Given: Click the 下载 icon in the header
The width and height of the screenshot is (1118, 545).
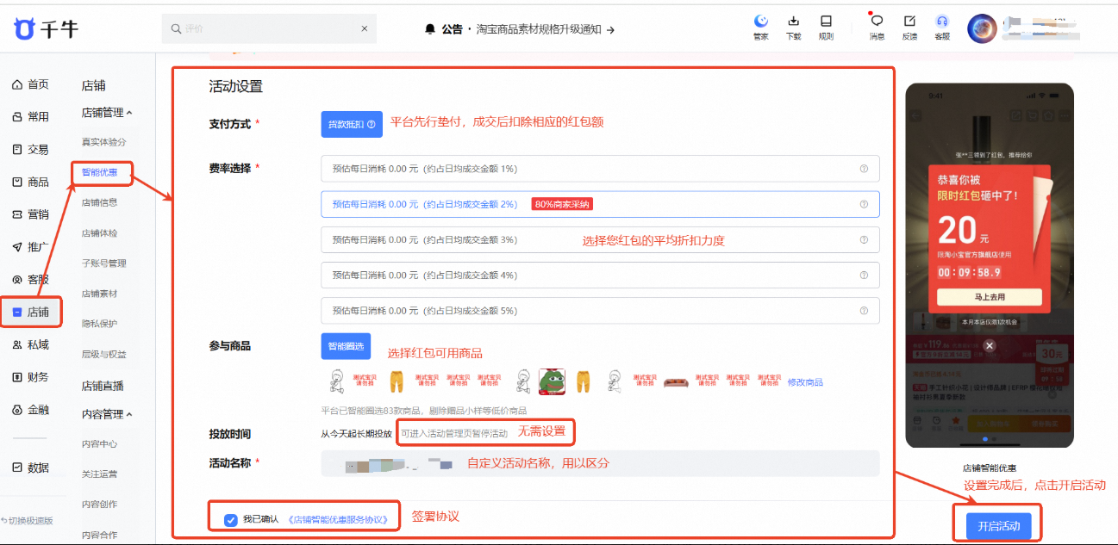Looking at the screenshot, I should point(793,28).
